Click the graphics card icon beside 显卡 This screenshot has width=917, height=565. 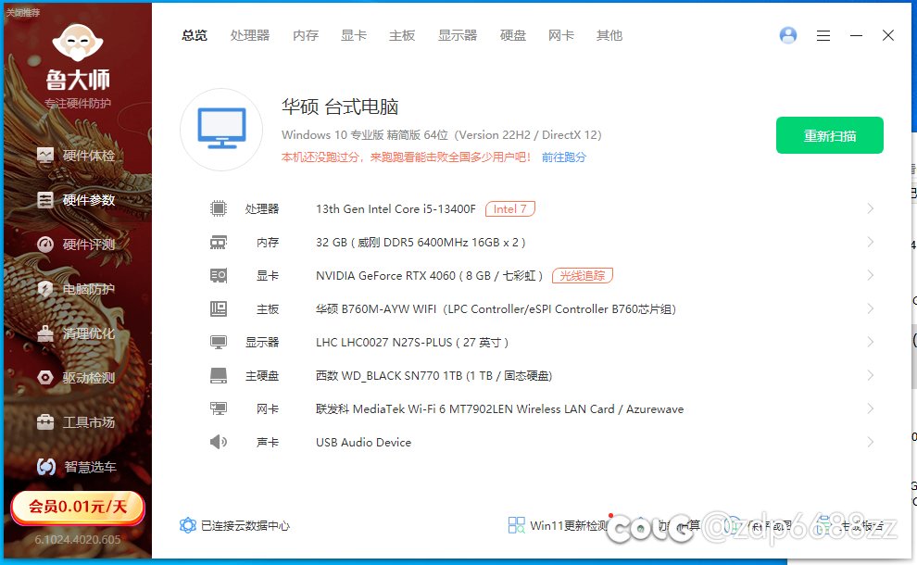click(x=219, y=275)
